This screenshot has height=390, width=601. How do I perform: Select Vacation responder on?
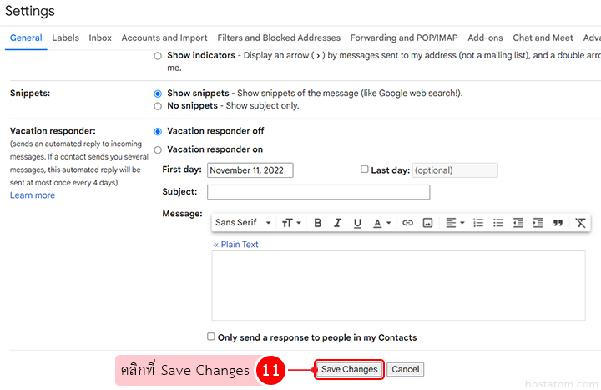pos(158,150)
